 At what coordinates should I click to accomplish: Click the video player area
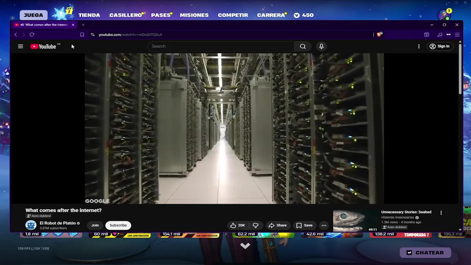(234, 128)
